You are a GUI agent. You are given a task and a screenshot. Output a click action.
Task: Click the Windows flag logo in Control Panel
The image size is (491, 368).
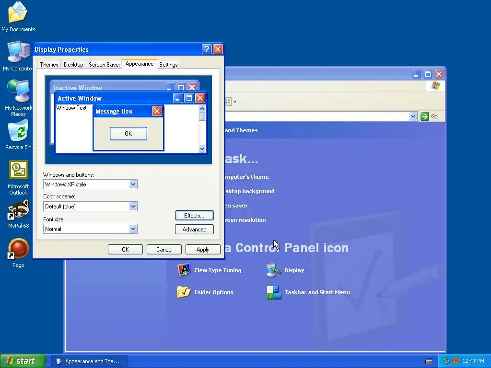(435, 86)
